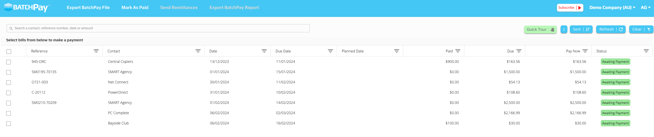The height and width of the screenshot is (137, 654).
Task: Select Export BatchPay Report menu
Action: click(x=234, y=8)
